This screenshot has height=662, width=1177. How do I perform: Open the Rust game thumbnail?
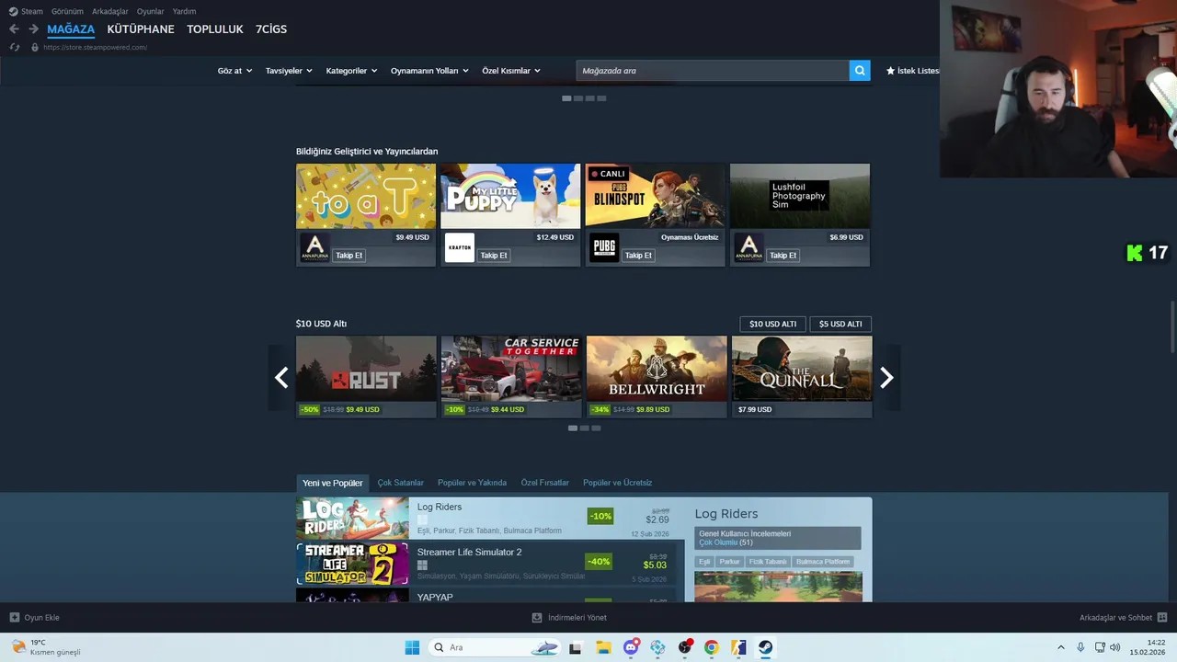coord(366,369)
